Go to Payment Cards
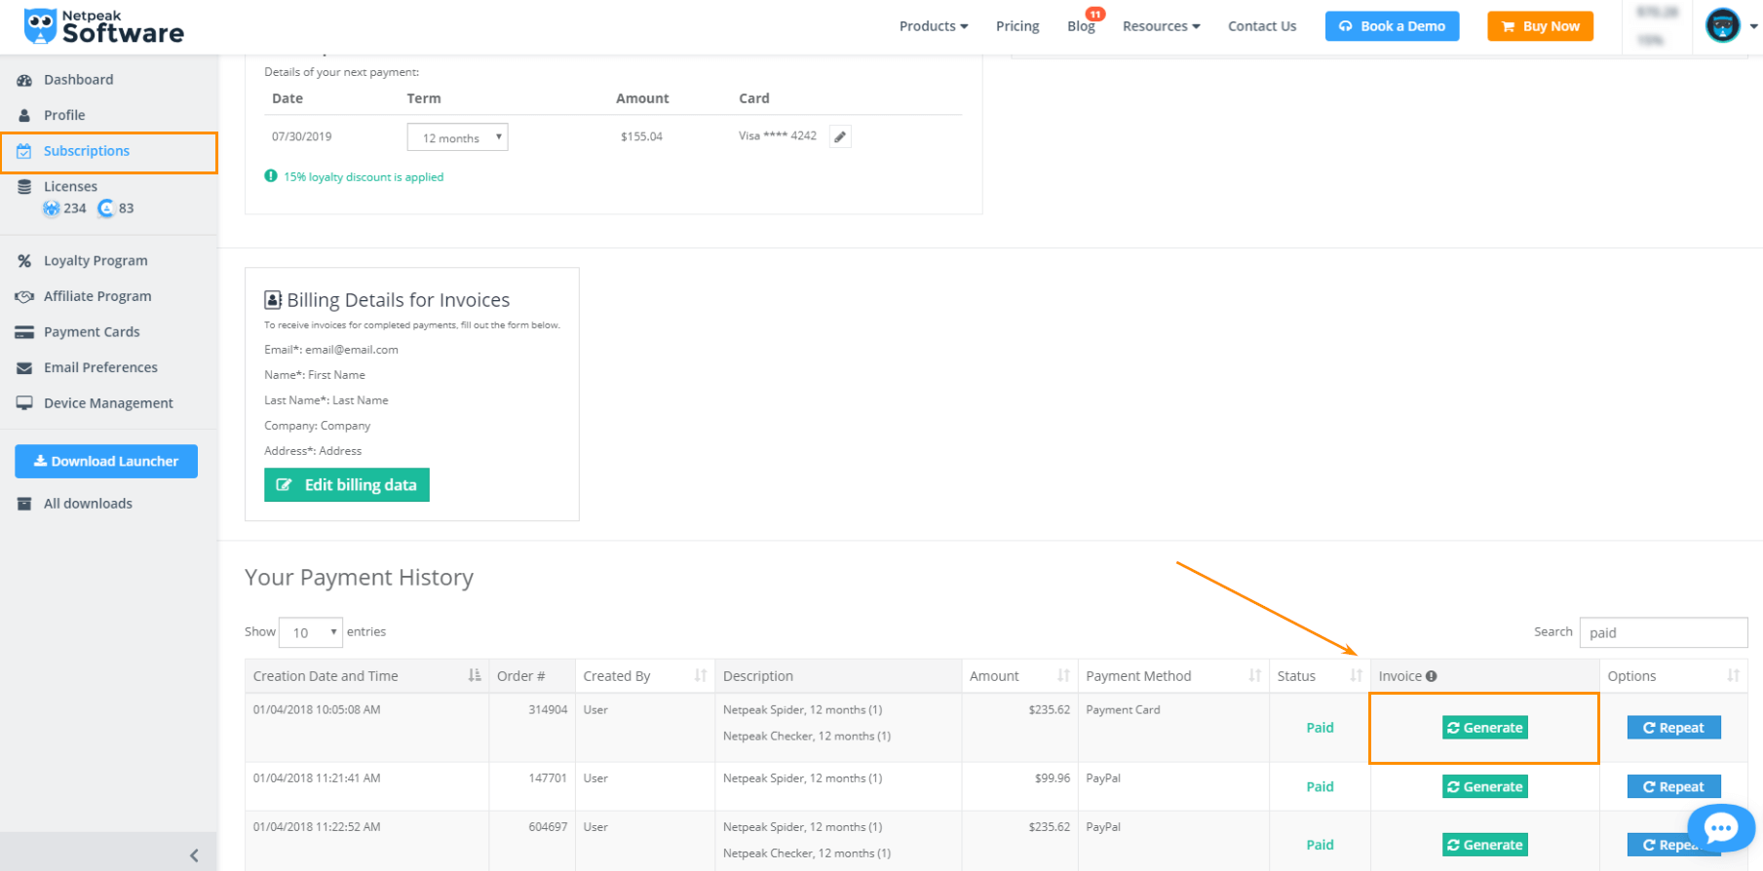Image resolution: width=1763 pixels, height=871 pixels. coord(92,332)
